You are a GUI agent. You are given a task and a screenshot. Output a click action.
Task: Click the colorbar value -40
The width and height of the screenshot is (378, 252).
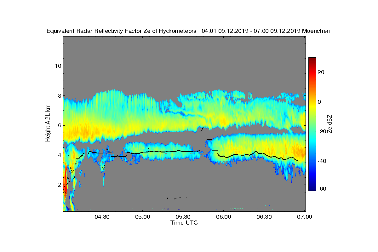click(x=322, y=161)
